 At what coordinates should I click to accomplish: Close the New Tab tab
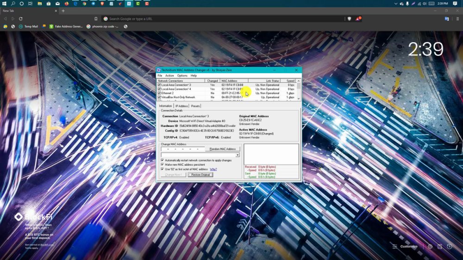(x=56, y=11)
